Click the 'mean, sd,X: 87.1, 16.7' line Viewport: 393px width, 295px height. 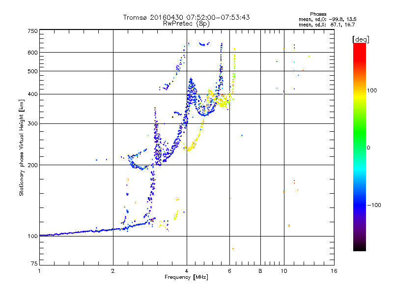(327, 25)
